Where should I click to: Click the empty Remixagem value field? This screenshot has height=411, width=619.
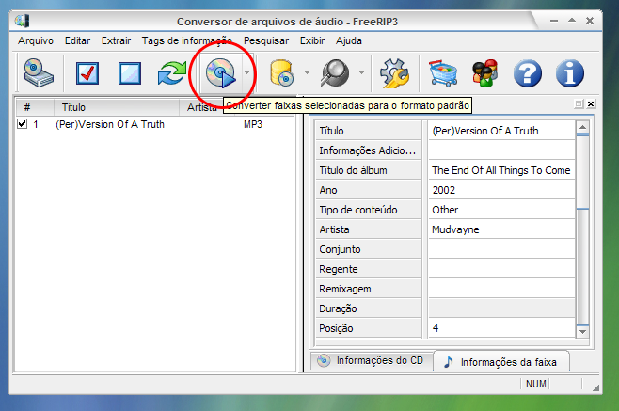(501, 289)
